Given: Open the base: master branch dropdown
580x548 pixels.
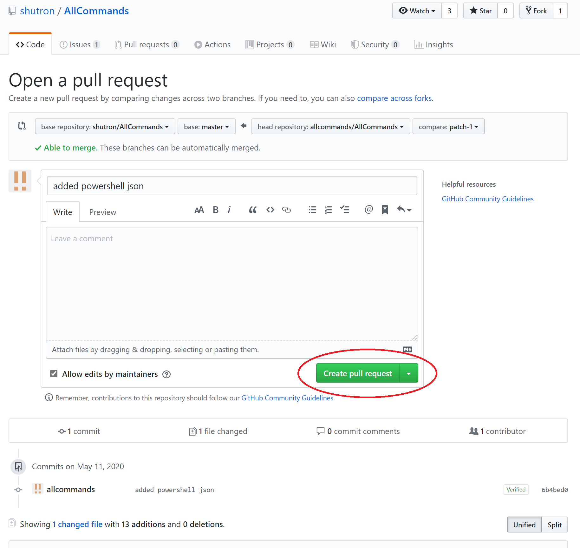Looking at the screenshot, I should pos(206,127).
